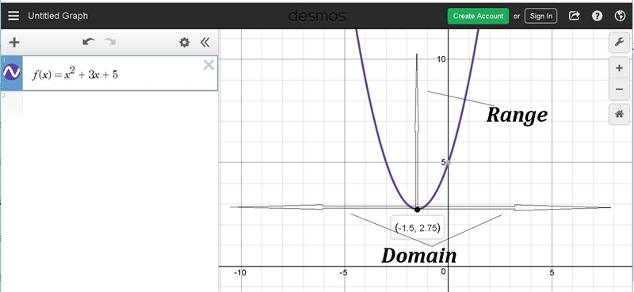Image resolution: width=634 pixels, height=292 pixels.
Task: Share the graph
Action: coord(574,16)
